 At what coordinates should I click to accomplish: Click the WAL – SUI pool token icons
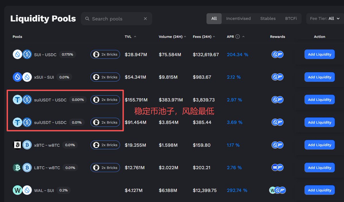[x=22, y=190]
